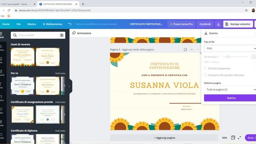Click the Condividi button

tap(205, 24)
